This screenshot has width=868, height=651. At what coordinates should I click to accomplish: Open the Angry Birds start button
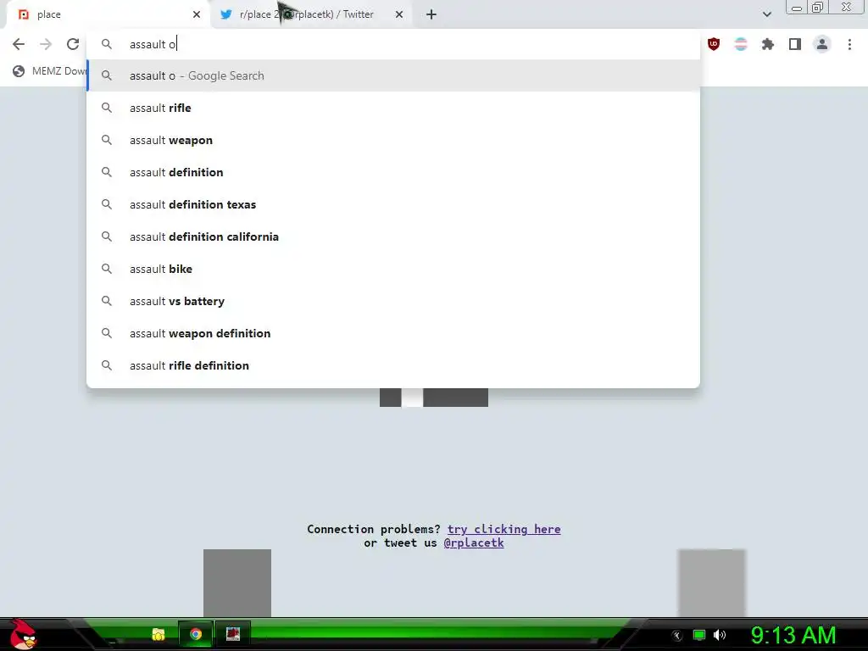(23, 634)
